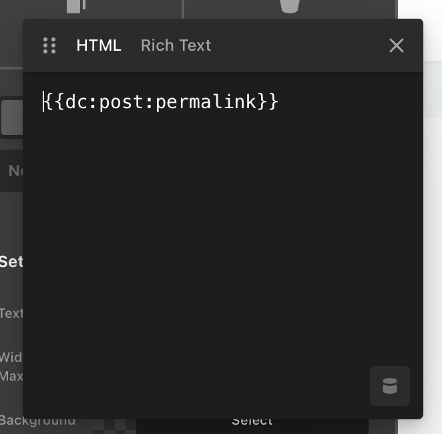Close the HTML editor popup
Image resolution: width=442 pixels, height=434 pixels.
397,45
